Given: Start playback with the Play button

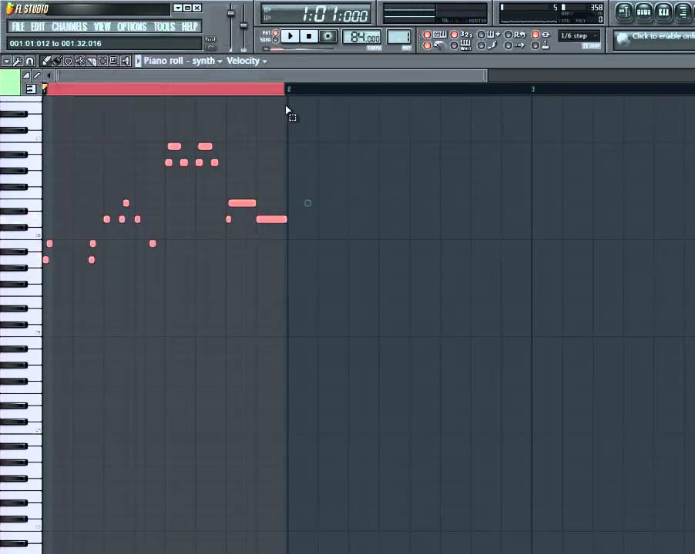Looking at the screenshot, I should tap(290, 36).
